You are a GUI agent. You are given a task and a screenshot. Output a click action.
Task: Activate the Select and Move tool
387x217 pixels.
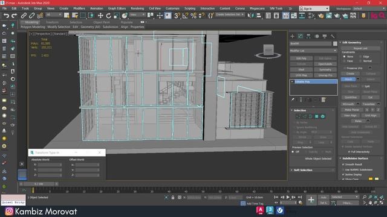pyautogui.click(x=100, y=16)
